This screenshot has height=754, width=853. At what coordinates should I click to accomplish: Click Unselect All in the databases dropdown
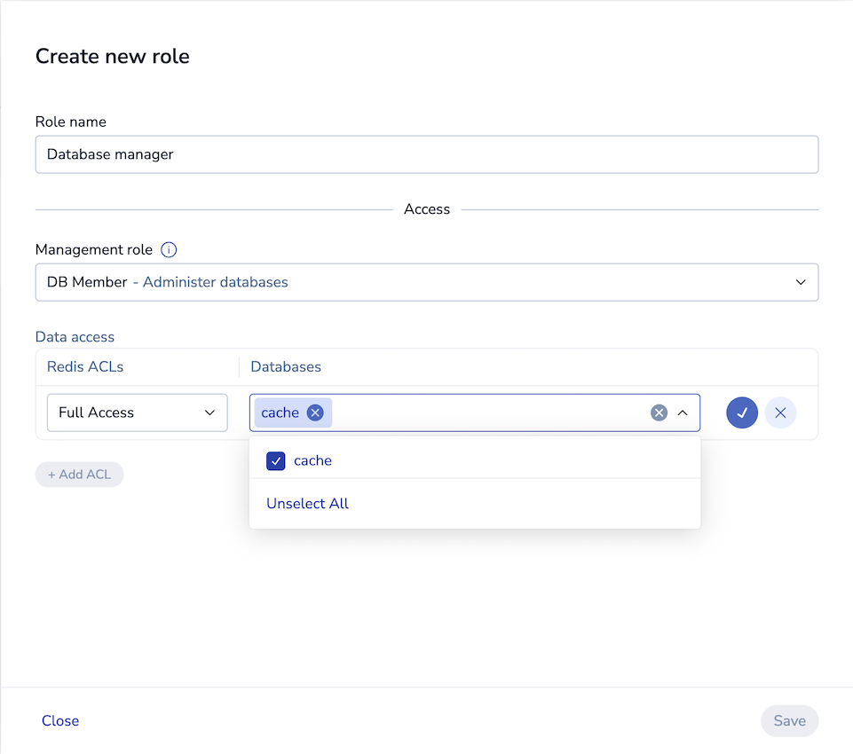(x=307, y=503)
